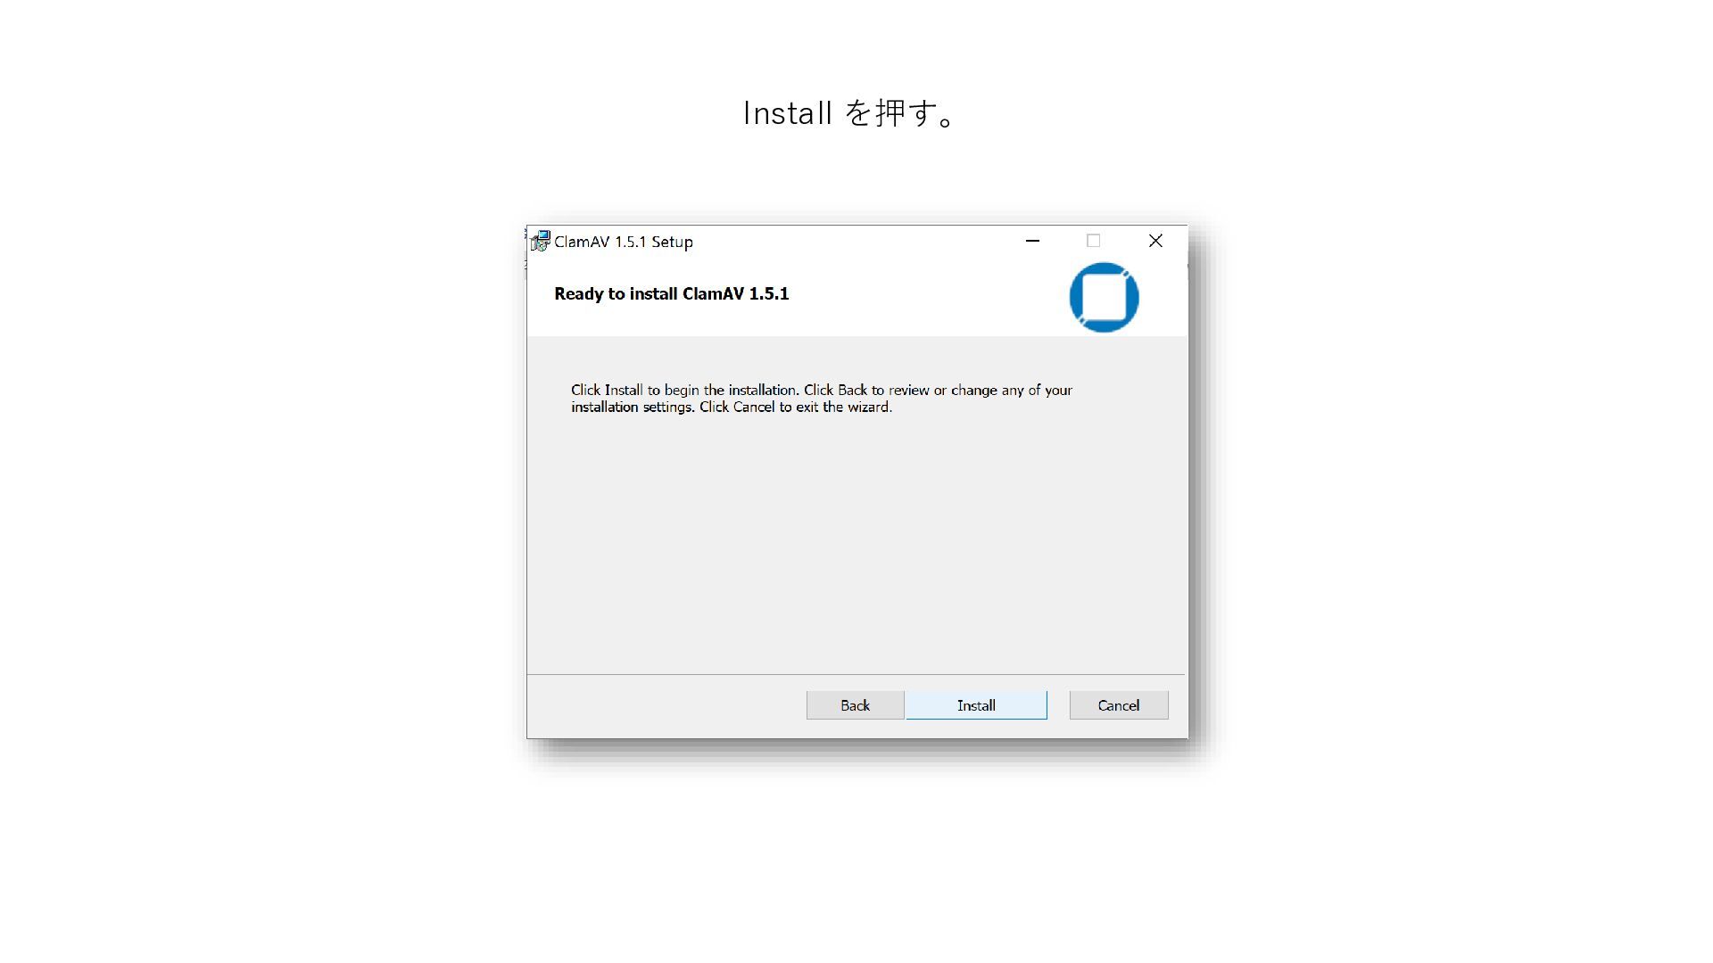Click the word "Cancel" in the instruction text
The width and height of the screenshot is (1713, 963).
tap(754, 407)
